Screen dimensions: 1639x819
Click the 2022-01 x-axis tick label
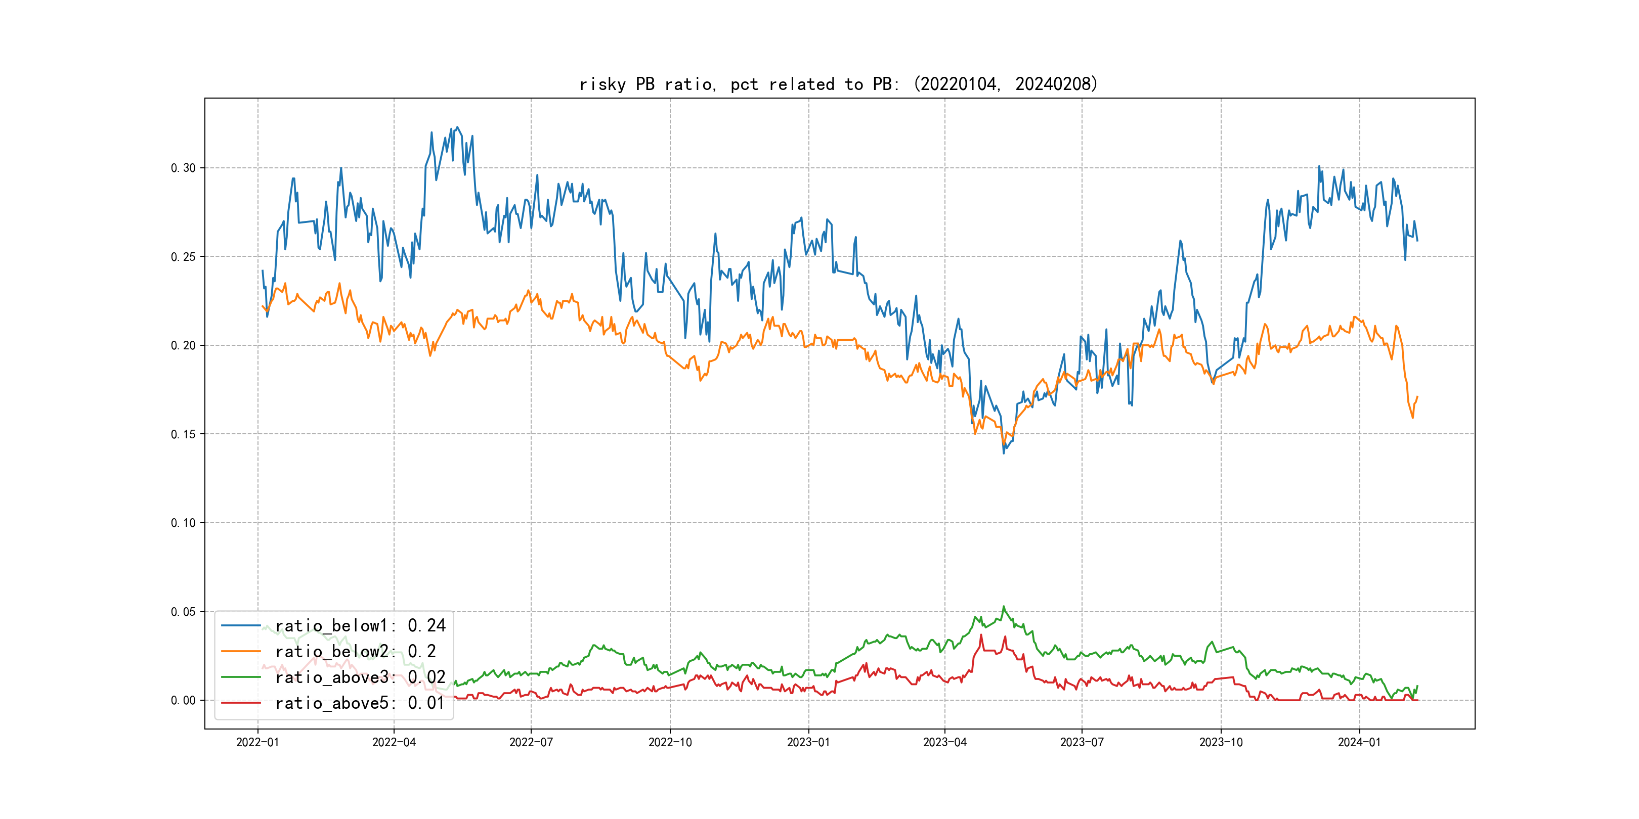257,742
